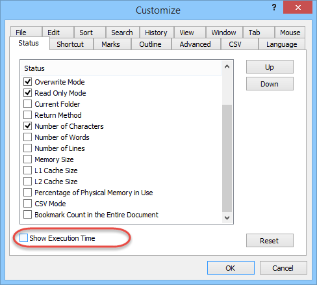Uncheck Overwrite Mode in the status list
Viewport: 317px width, 285px height.
tap(28, 82)
